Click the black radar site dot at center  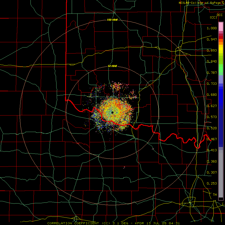(112, 112)
